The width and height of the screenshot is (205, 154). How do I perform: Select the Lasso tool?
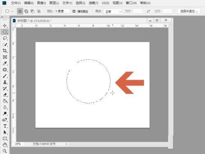click(5, 38)
